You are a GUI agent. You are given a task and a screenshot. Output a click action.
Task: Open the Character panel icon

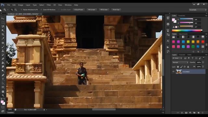[168, 41]
